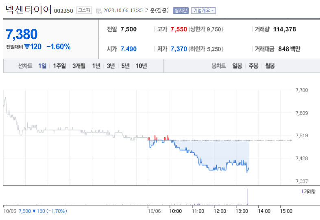This screenshot has width=320, height=220.
Task: Click the 13:00 time axis label
Action: click(x=242, y=211)
